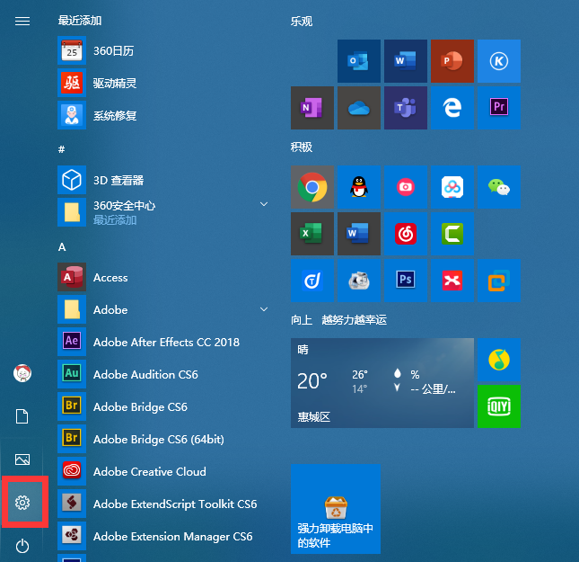
Task: Expand the Start menu hamburger button
Action: point(22,21)
